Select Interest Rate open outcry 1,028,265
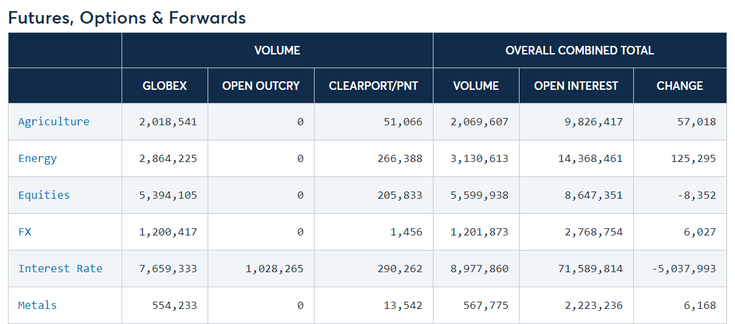 coord(274,268)
